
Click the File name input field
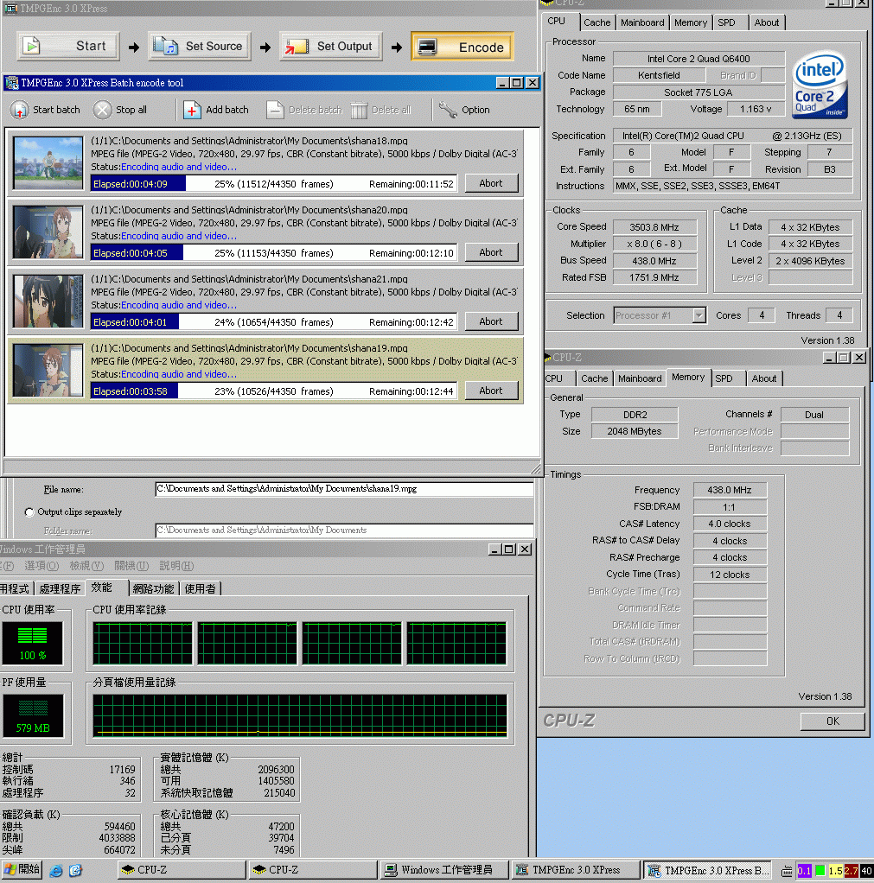(344, 489)
